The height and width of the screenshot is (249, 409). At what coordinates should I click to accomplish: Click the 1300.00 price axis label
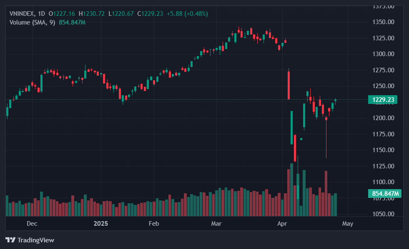[383, 54]
